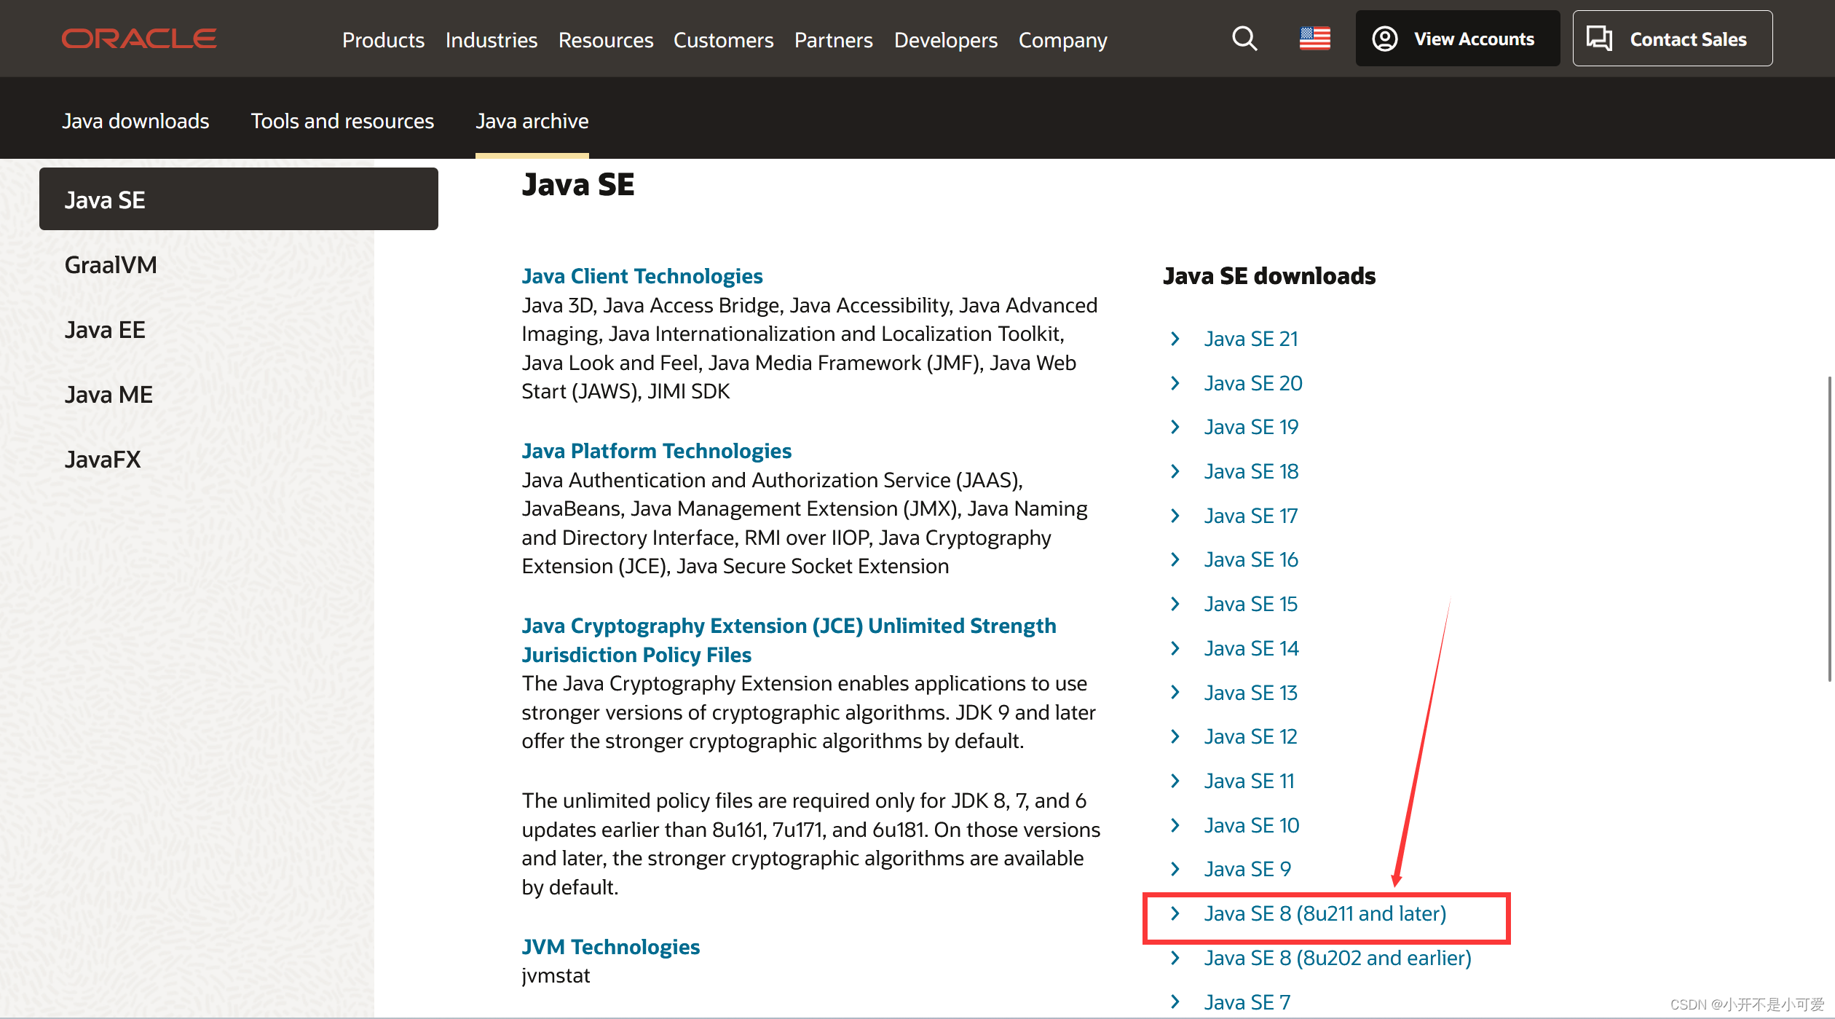This screenshot has height=1019, width=1835.
Task: Click chevron beside Java SE 21
Action: click(1175, 339)
